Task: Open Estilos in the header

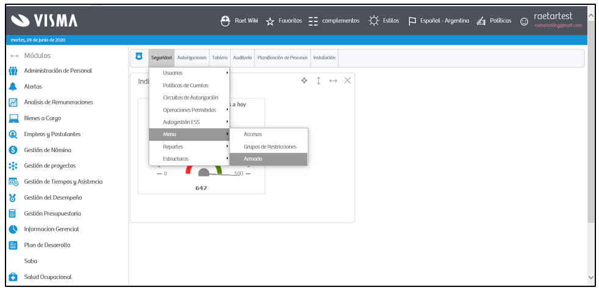Action: (391, 21)
